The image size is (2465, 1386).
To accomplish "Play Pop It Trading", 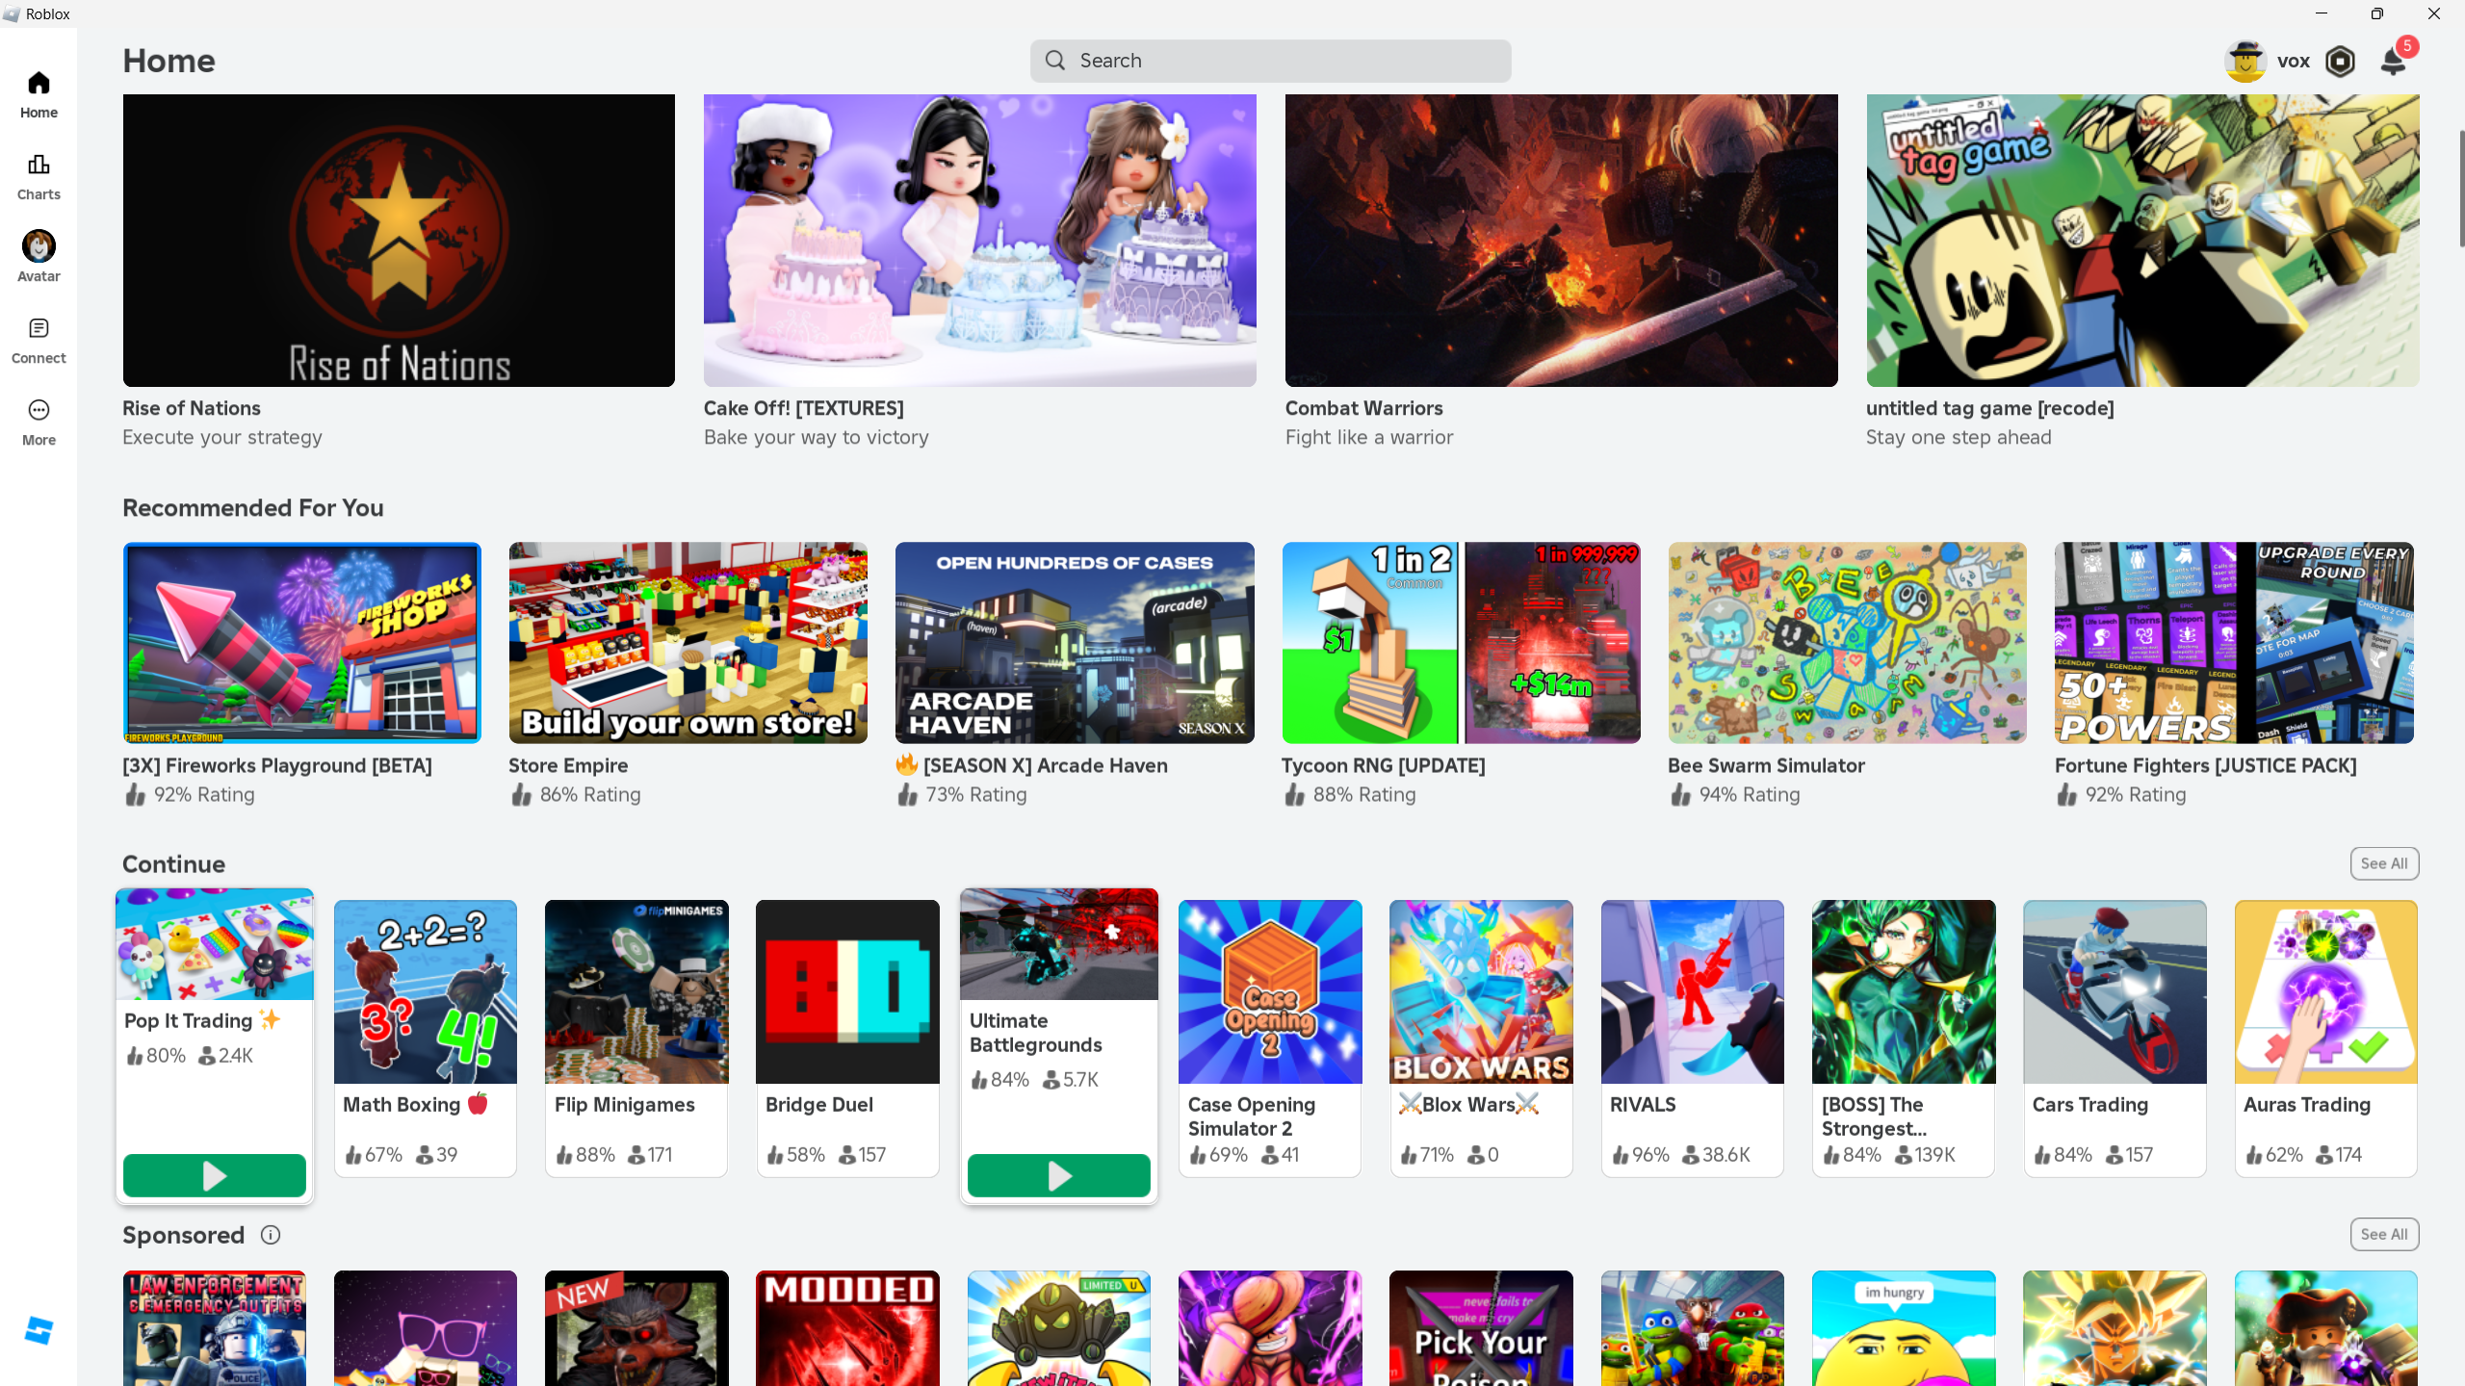I will click(214, 1175).
